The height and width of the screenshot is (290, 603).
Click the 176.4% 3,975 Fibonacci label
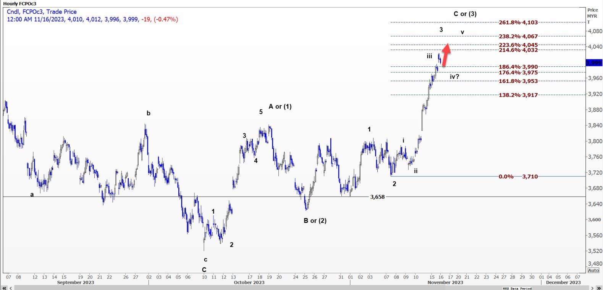[x=518, y=72]
